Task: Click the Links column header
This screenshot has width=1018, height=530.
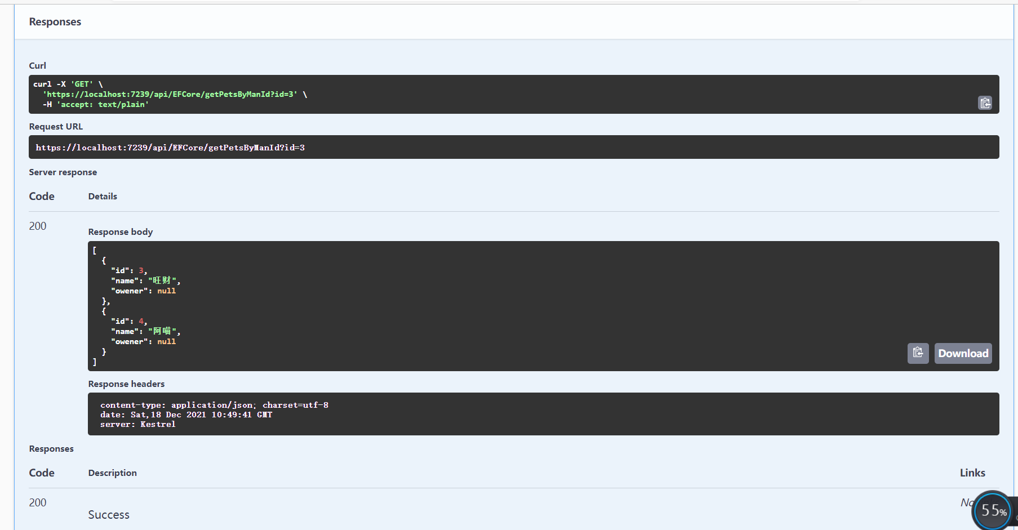Action: coord(973,473)
